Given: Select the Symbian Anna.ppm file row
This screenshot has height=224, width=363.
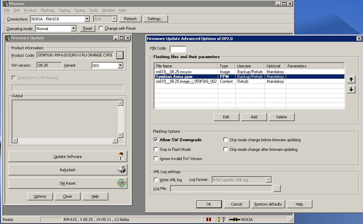Looking at the screenshot, I should pyautogui.click(x=250, y=77).
